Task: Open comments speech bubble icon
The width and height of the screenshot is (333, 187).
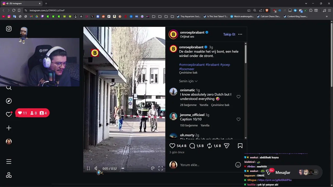Action: pyautogui.click(x=192, y=146)
